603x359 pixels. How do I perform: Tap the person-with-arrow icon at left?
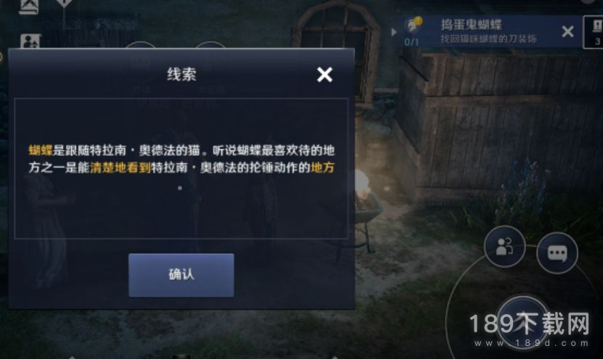(x=30, y=41)
